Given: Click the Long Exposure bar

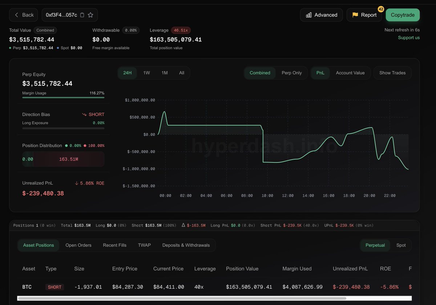Looking at the screenshot, I should pos(63,128).
